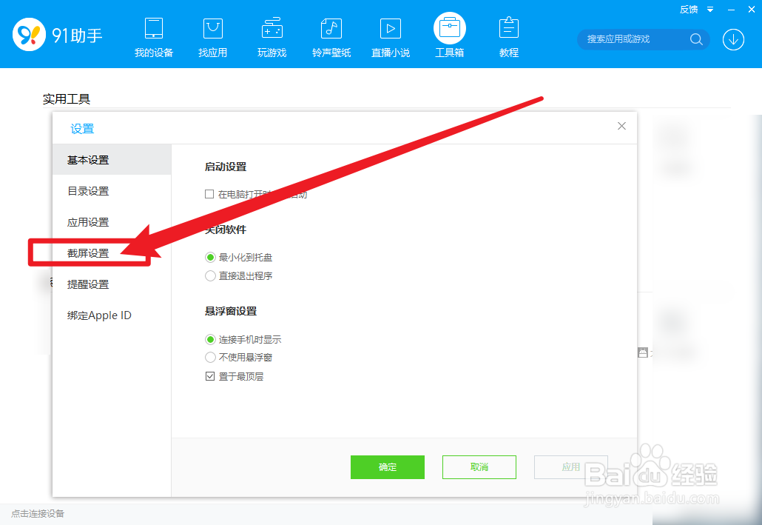Open the 直播小说 live novels icon
This screenshot has height=525, width=762.
click(390, 33)
